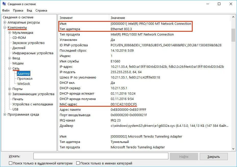Screen dimensions: 237x167
Task: Select Запоминающие устройства tree item
Action: (x=33, y=94)
